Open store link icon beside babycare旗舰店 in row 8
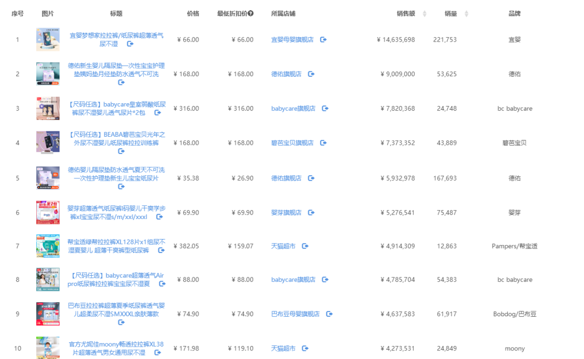Viewport: 584px width, 359px height. [x=325, y=280]
